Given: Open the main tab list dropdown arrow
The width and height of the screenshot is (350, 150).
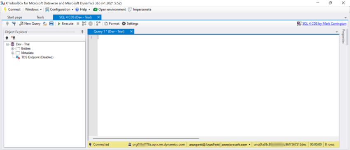Looking at the screenshot, I should pos(346,17).
